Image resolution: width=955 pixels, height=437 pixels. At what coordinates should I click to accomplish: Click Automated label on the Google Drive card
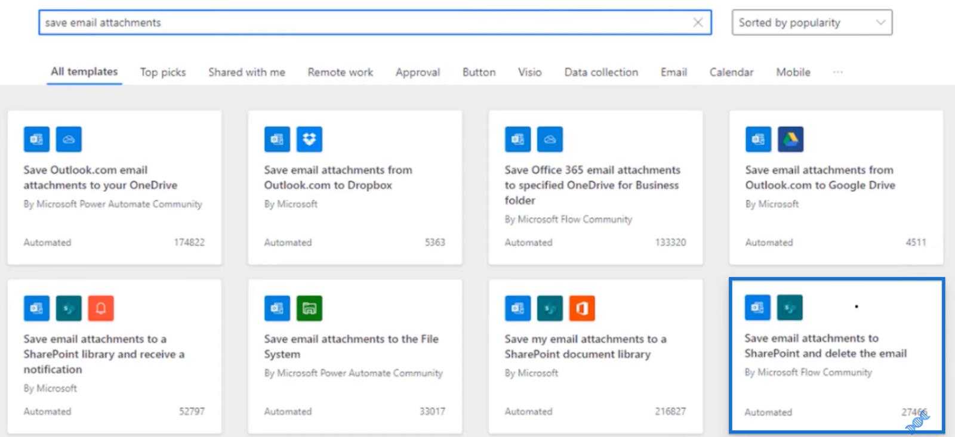click(x=769, y=243)
